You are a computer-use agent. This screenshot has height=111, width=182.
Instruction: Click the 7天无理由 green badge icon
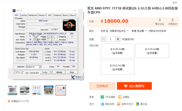[102, 97]
